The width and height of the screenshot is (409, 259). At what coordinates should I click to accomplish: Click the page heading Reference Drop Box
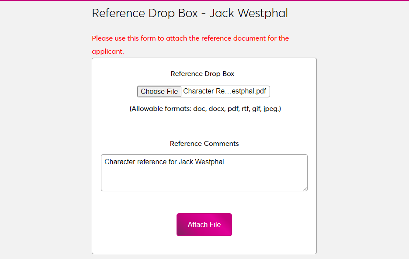(145, 13)
